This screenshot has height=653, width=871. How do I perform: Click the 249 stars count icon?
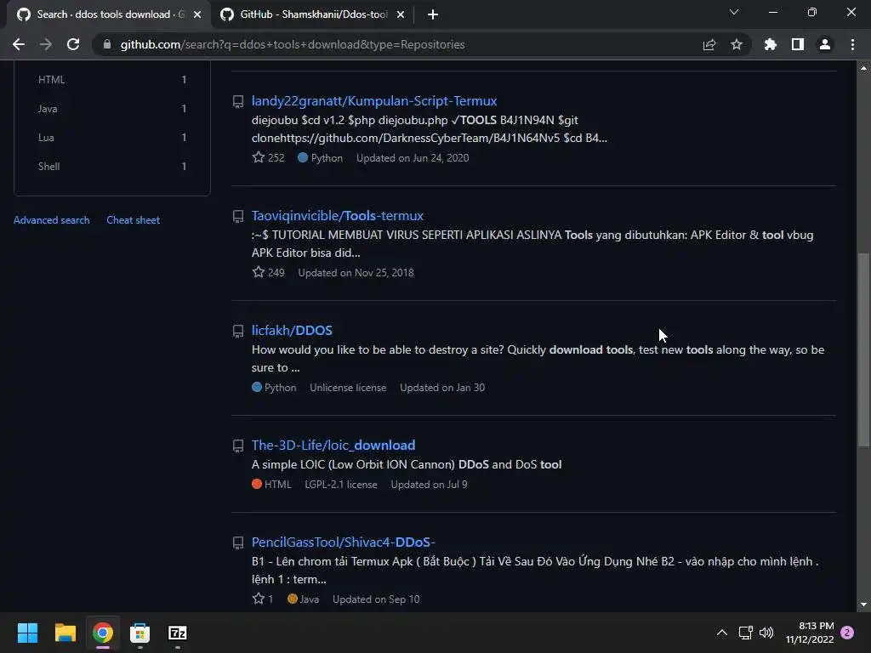click(259, 272)
